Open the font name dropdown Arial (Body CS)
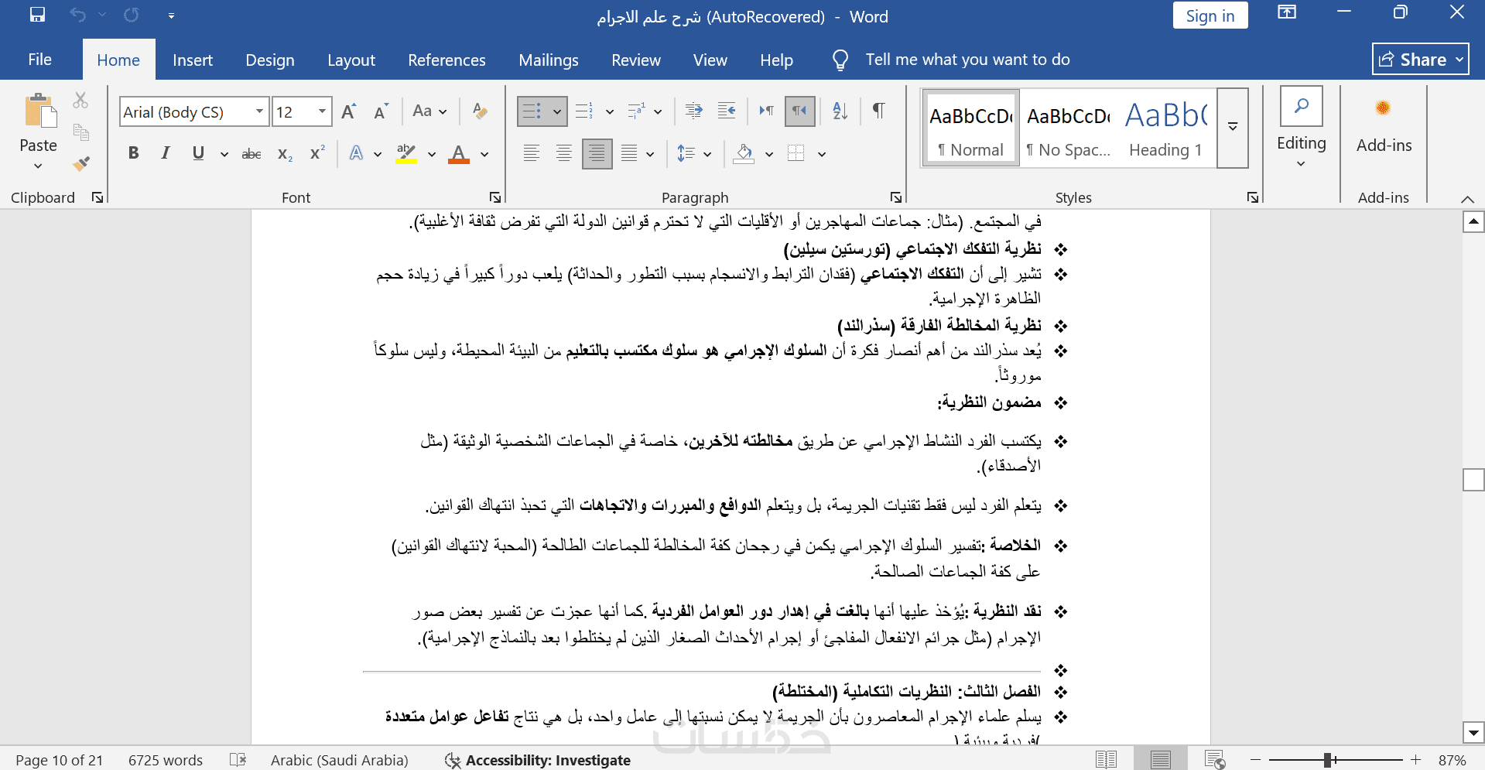1485x770 pixels. (x=259, y=111)
